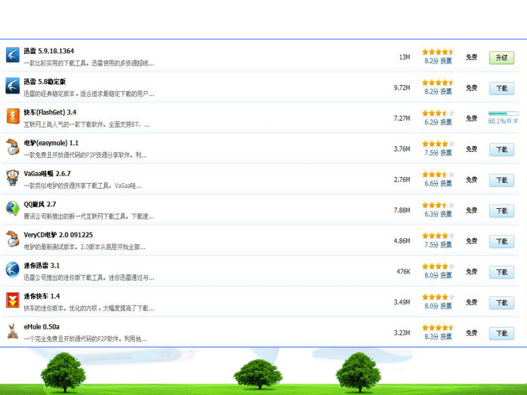Click description starting 互联网上高人气的一款下载软件

coord(87,124)
